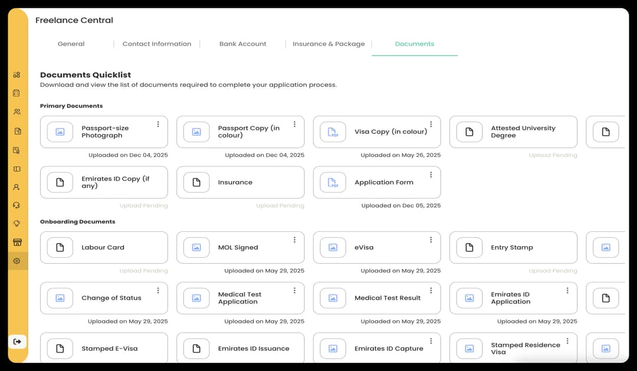The width and height of the screenshot is (637, 371).
Task: Open the settings gear icon in sidebar
Action: 17,261
